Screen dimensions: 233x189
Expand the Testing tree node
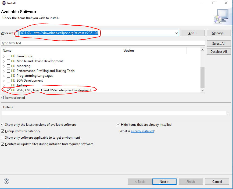click(4, 86)
